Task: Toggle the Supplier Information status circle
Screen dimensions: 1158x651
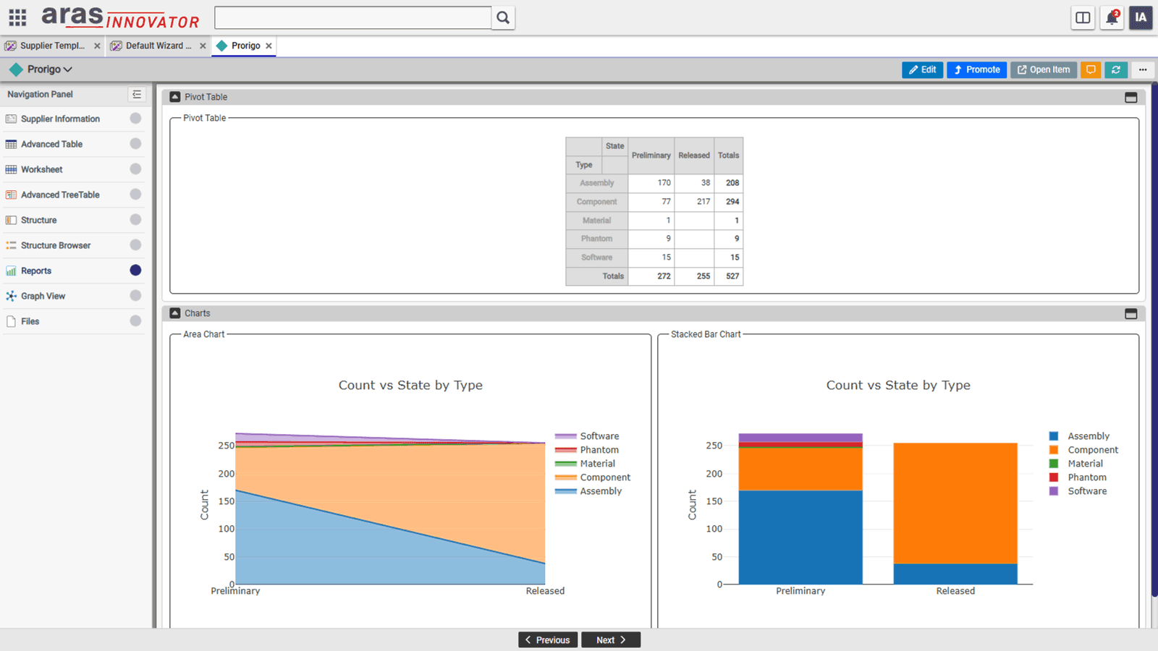Action: 135,119
